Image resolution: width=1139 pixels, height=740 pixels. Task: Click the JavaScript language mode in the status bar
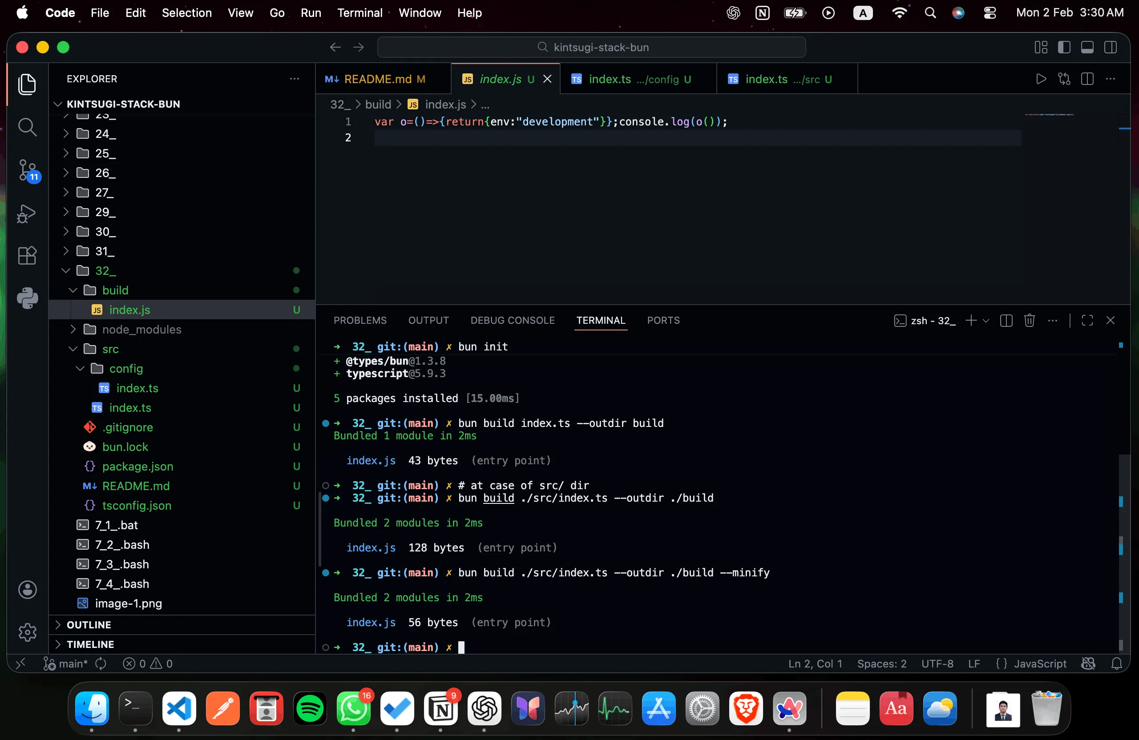[1039, 664]
